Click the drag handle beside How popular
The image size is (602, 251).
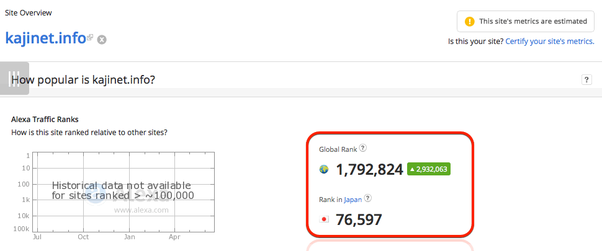click(15, 79)
